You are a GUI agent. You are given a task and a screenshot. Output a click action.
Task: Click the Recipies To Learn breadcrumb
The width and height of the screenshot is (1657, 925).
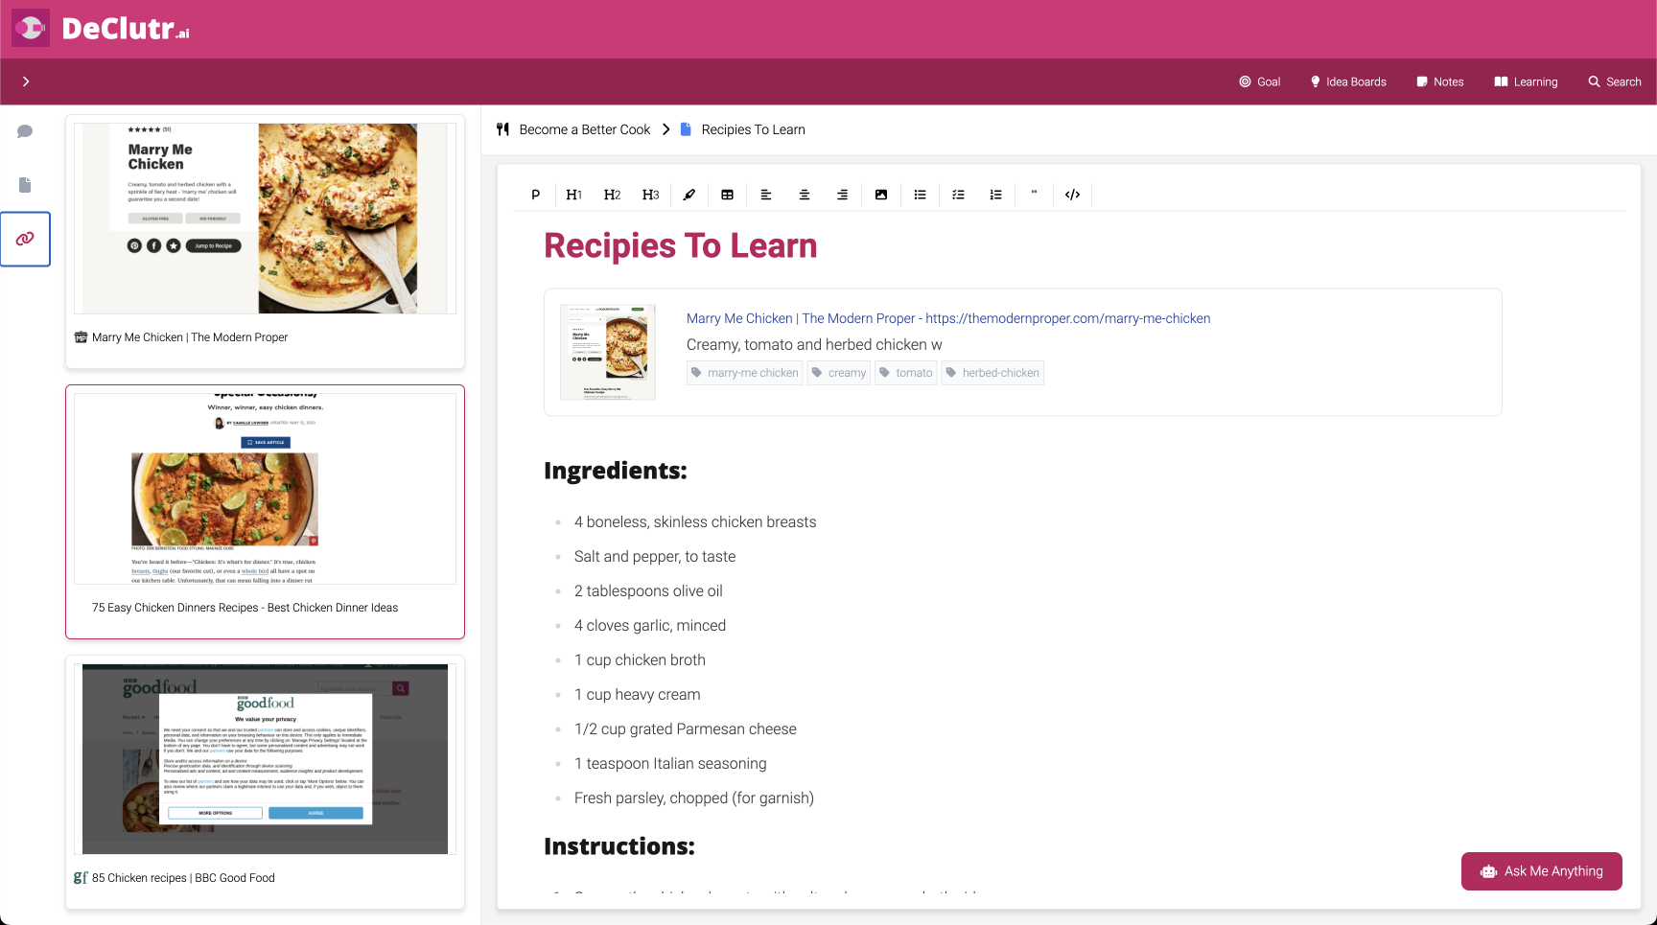[754, 129]
